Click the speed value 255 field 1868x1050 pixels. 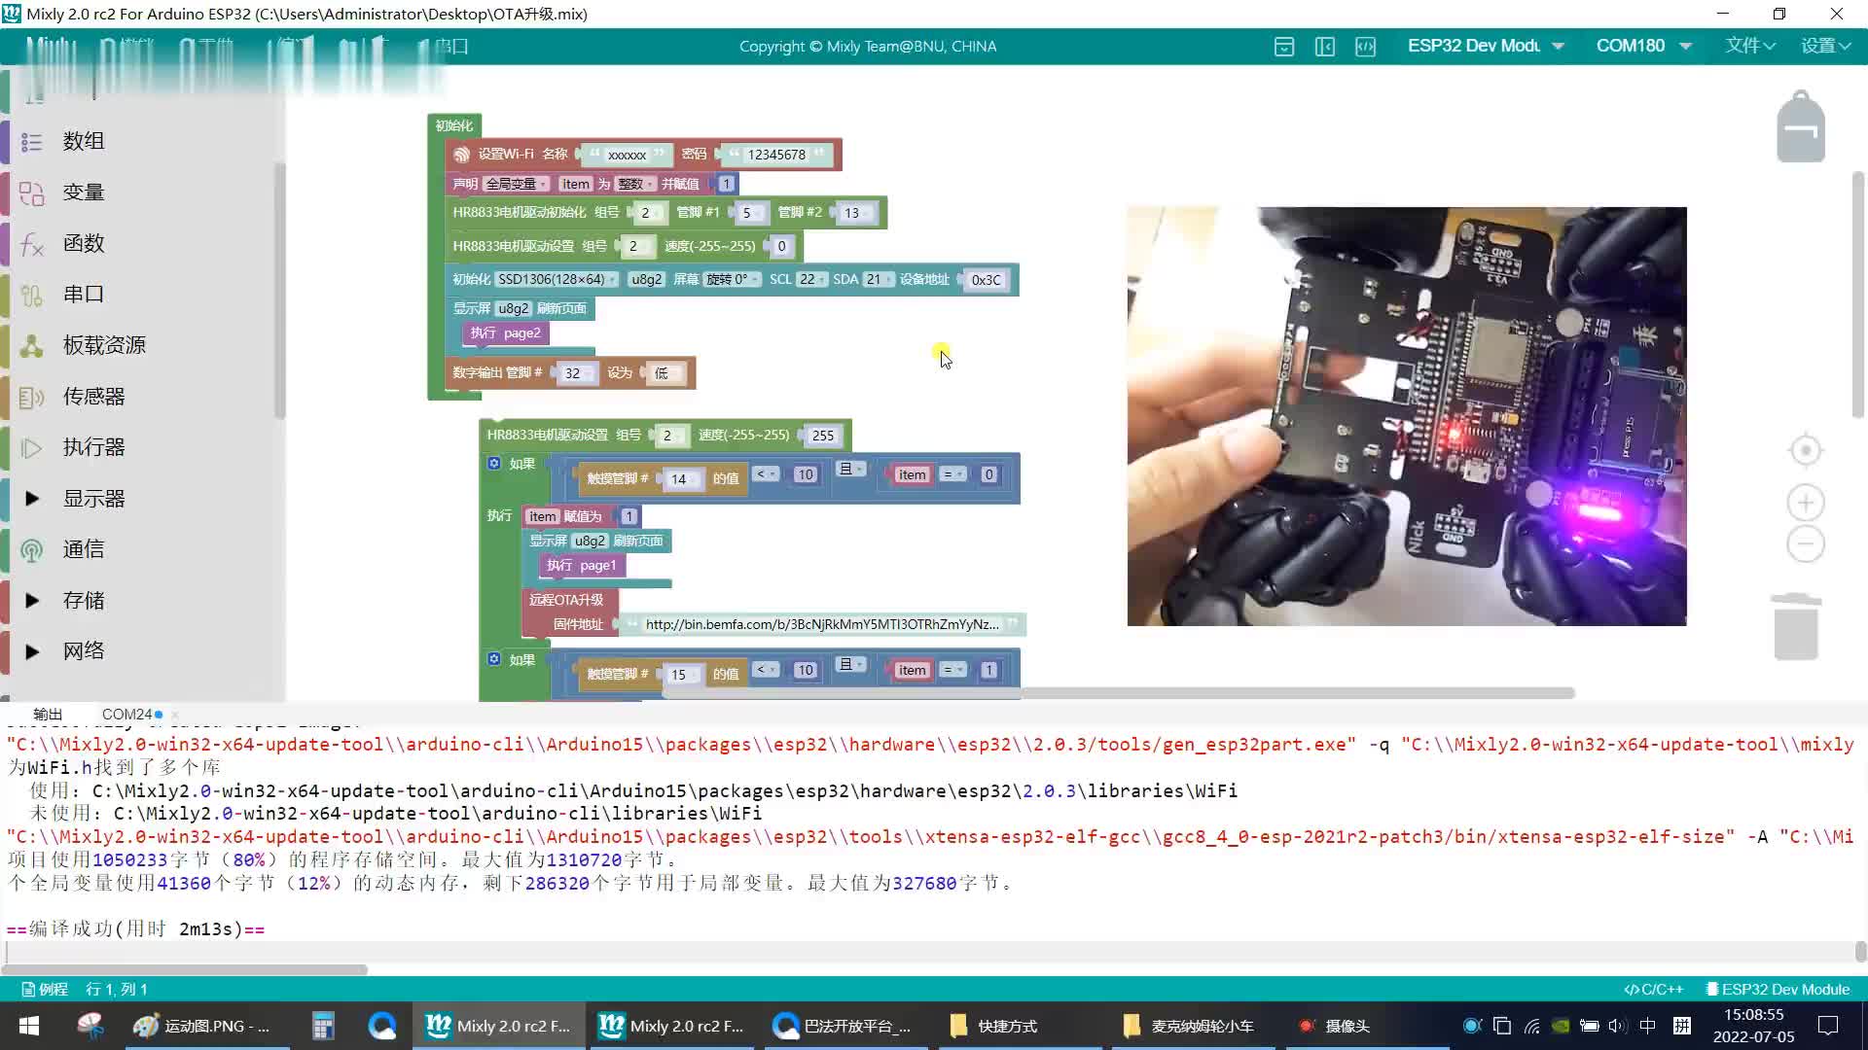tap(823, 436)
